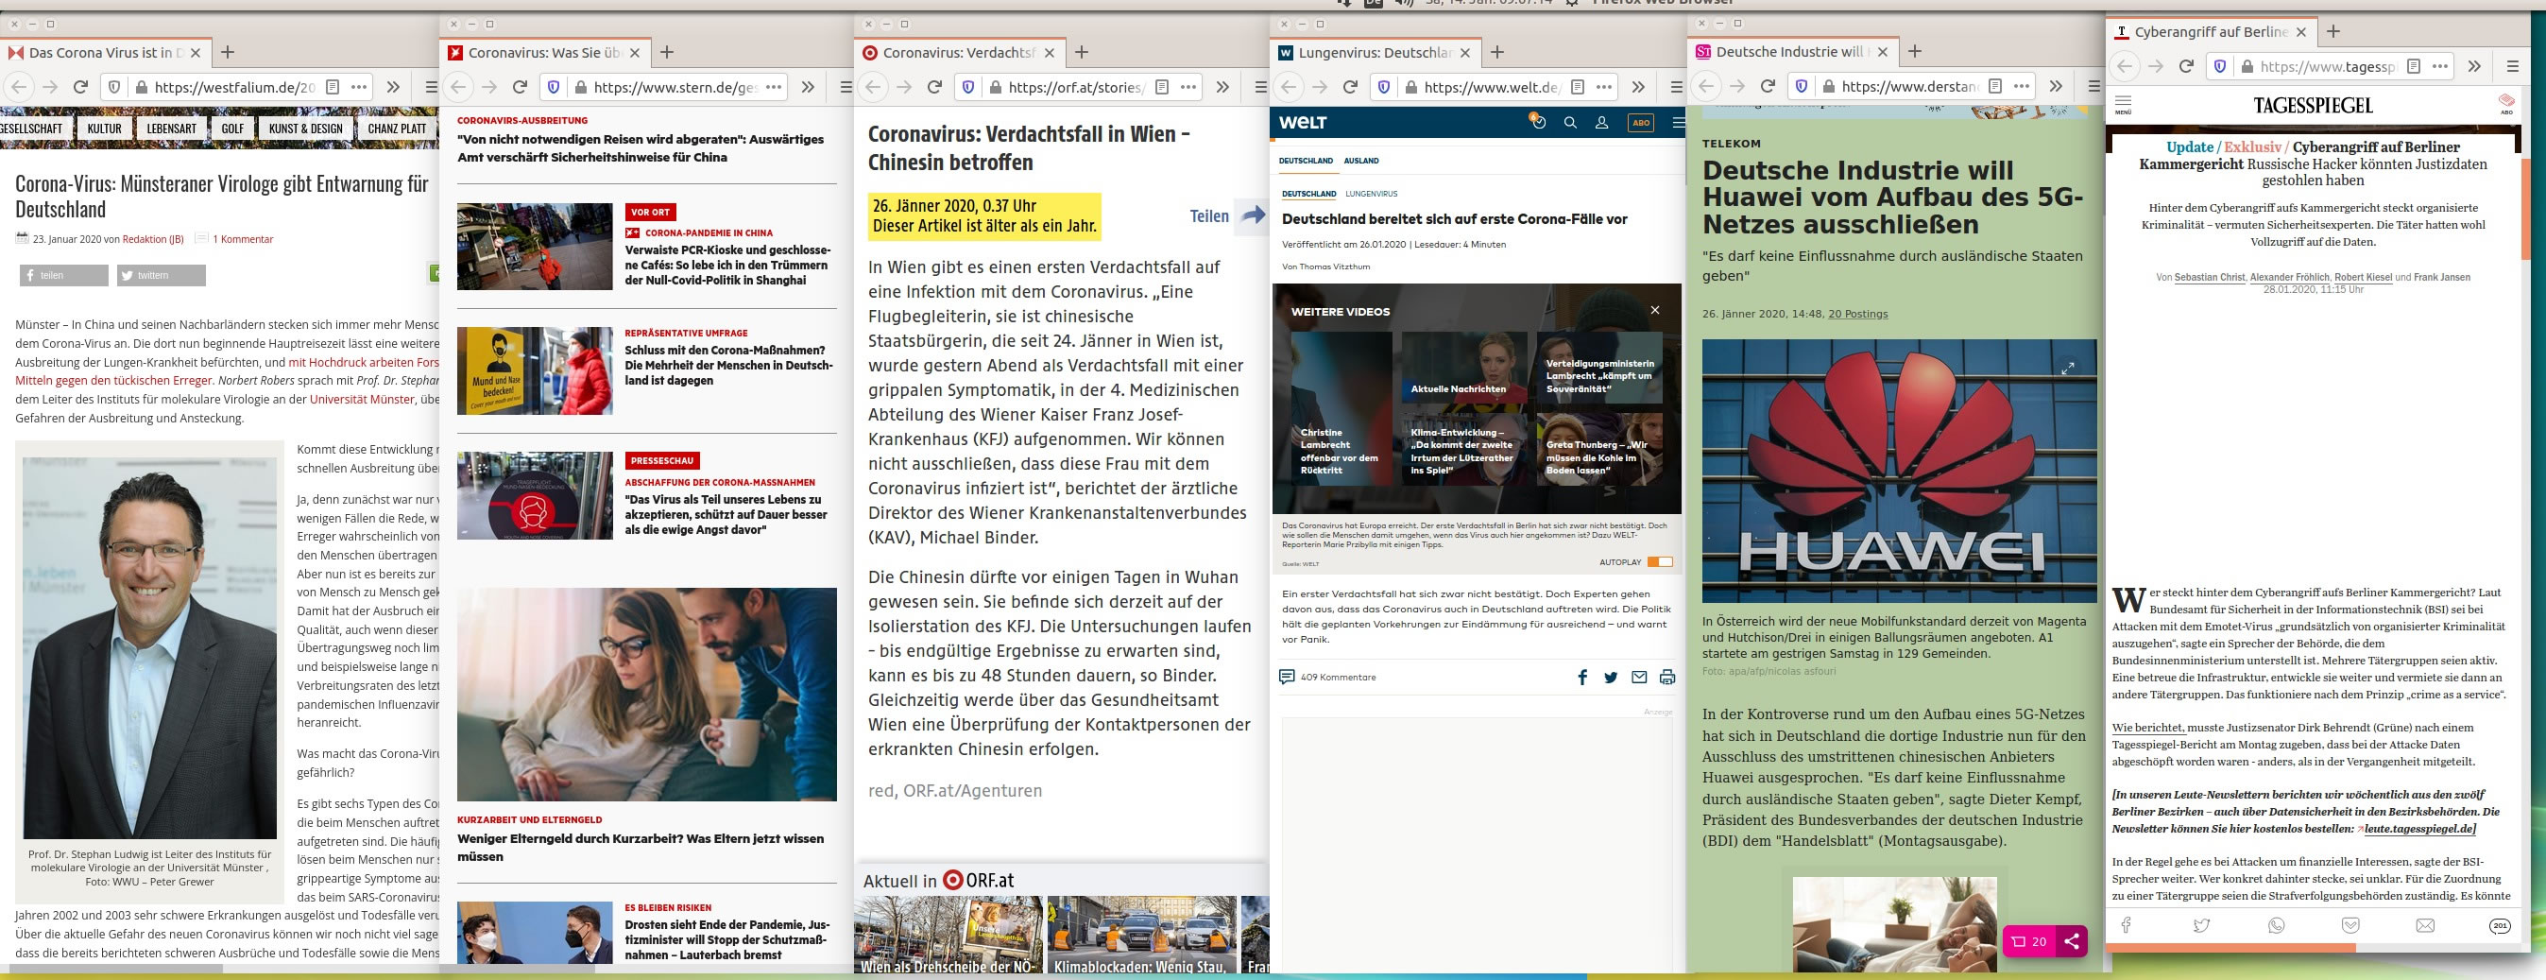Screen dimensions: 2546x980
Task: Open KUNST & DESIGN menu on westfalium
Action: (x=305, y=129)
